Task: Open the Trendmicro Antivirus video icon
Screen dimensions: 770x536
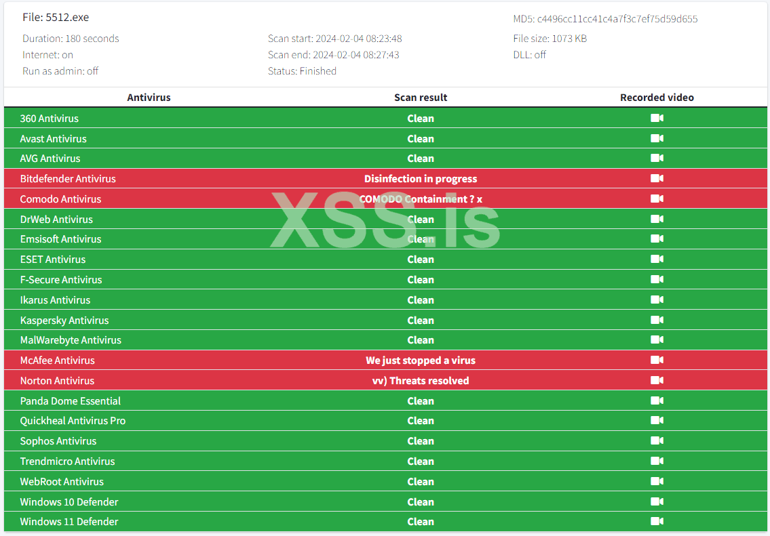Action: pyautogui.click(x=657, y=461)
